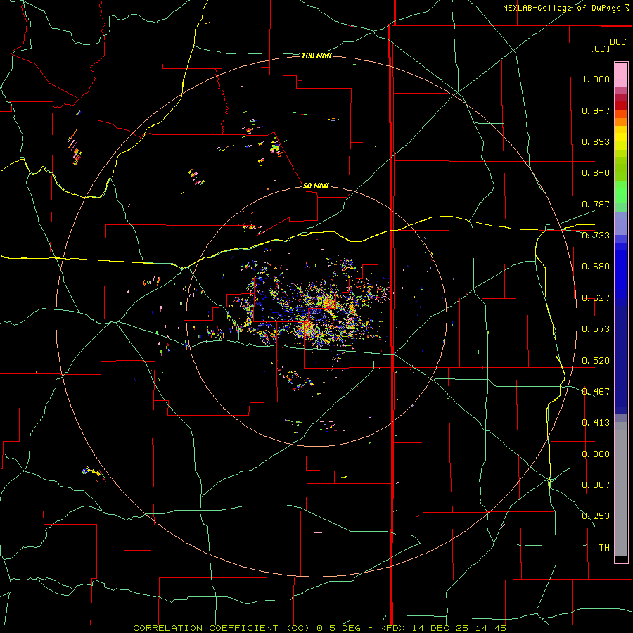
Task: Click the 0.573 color scale value
Action: [596, 329]
